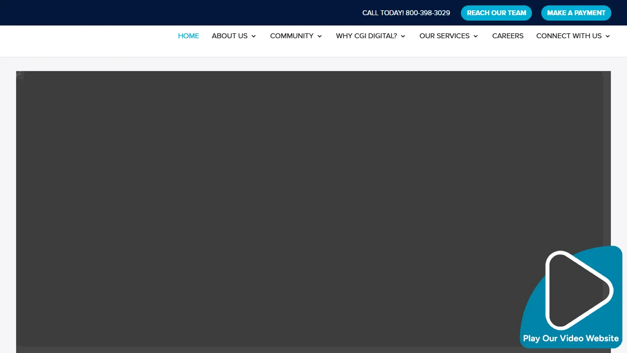This screenshot has width=627, height=353.
Task: Click the REACH OUR TEAM button
Action: click(x=496, y=13)
